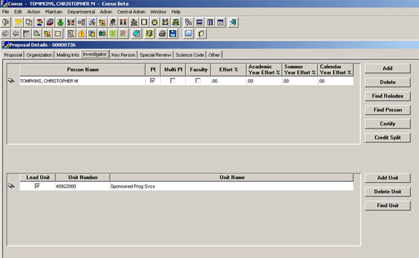Open the mailbox inbox toolbar icon

pyautogui.click(x=5, y=22)
